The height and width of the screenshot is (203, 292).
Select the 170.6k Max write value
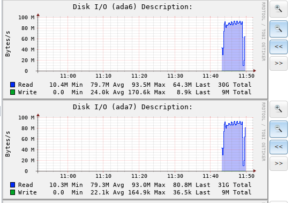point(147,92)
